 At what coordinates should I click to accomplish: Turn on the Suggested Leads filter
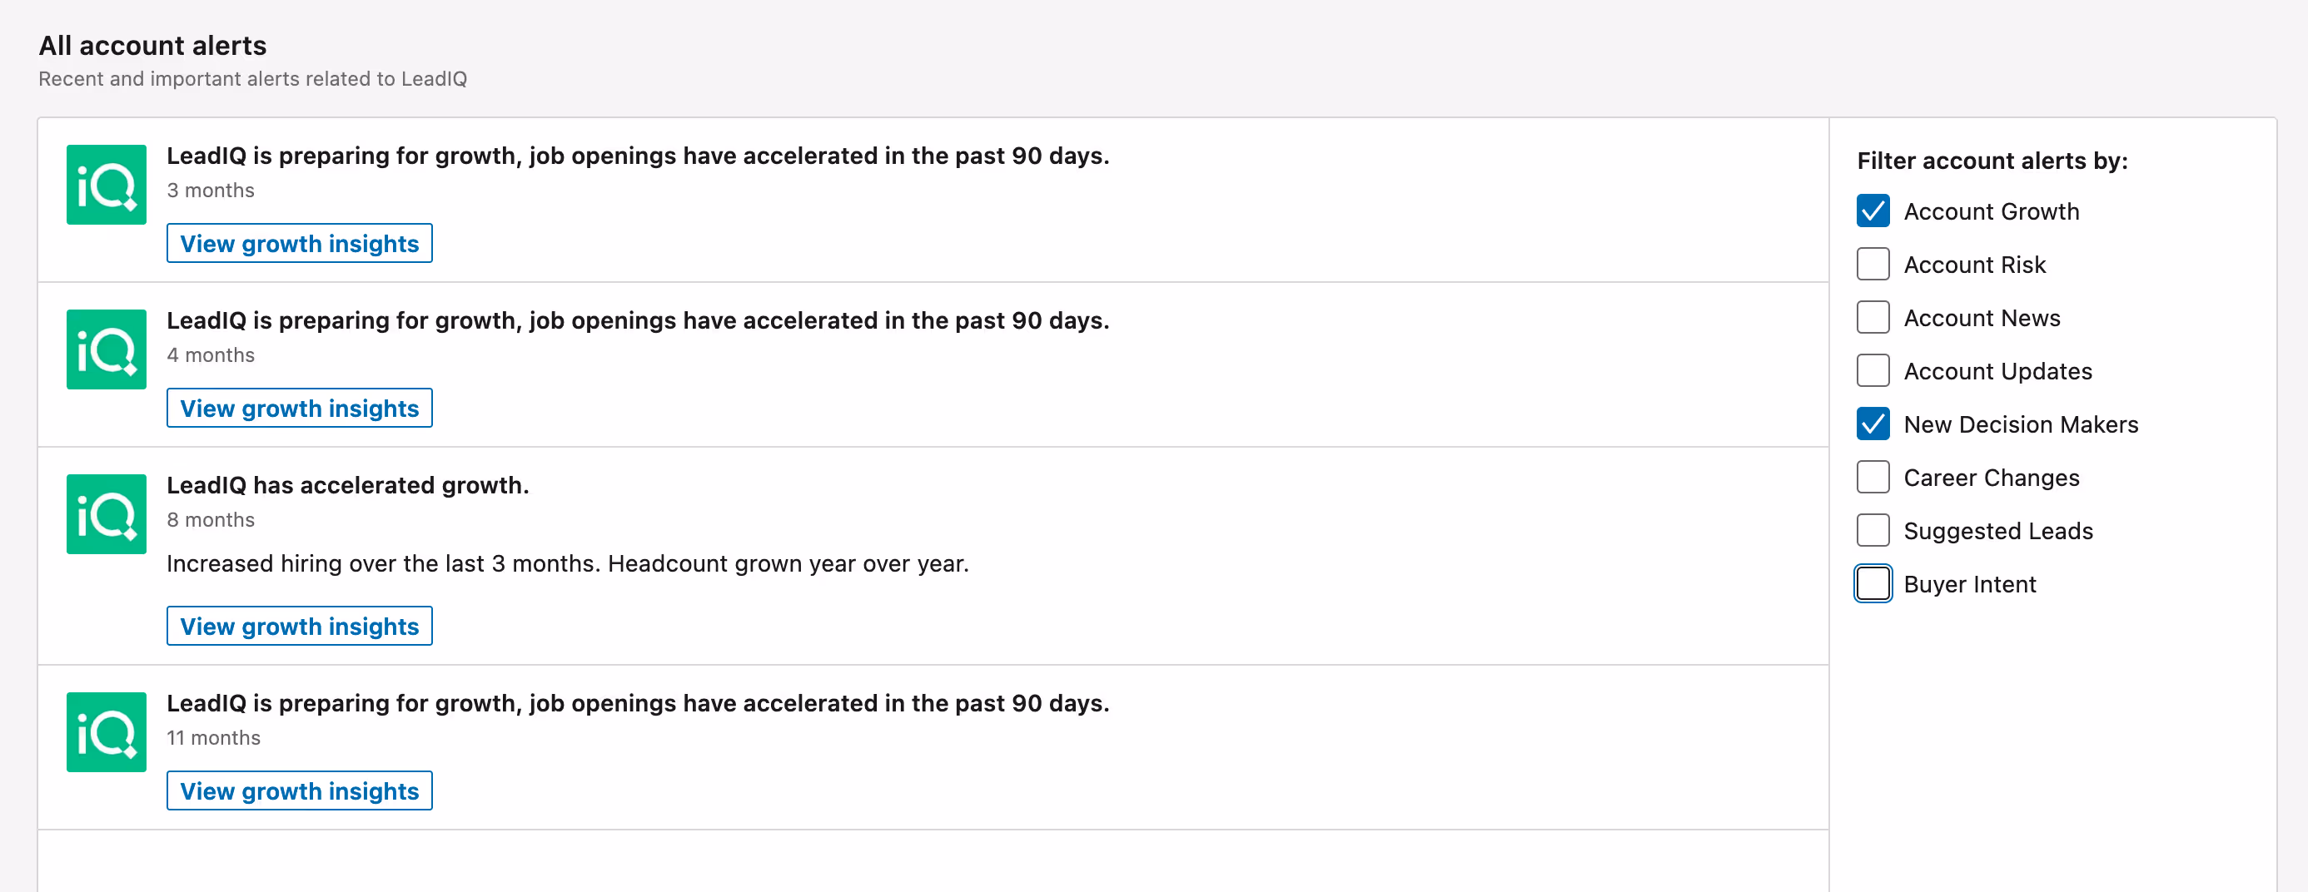[x=1873, y=530]
